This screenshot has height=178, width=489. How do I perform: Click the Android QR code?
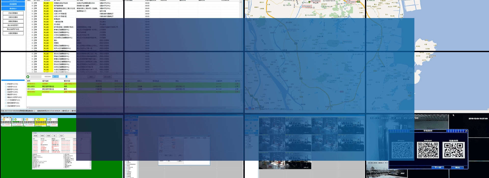point(428,150)
